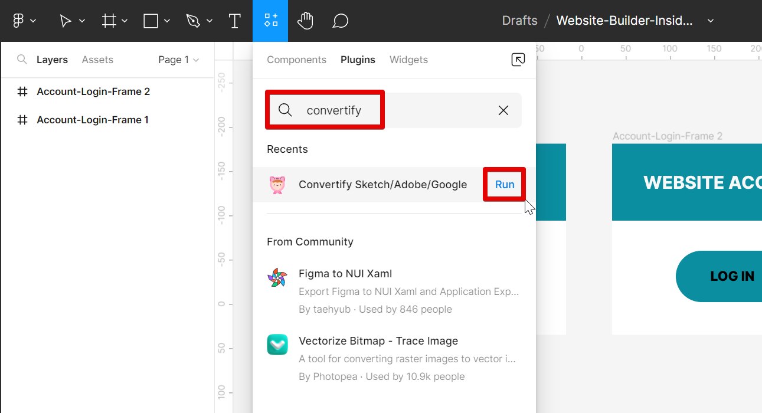762x413 pixels.
Task: Open the file name dropdown chevron
Action: tap(711, 21)
